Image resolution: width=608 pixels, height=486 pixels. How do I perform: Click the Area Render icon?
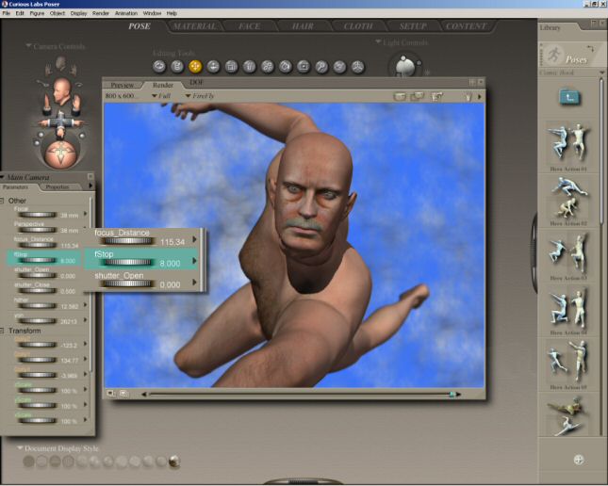click(418, 96)
